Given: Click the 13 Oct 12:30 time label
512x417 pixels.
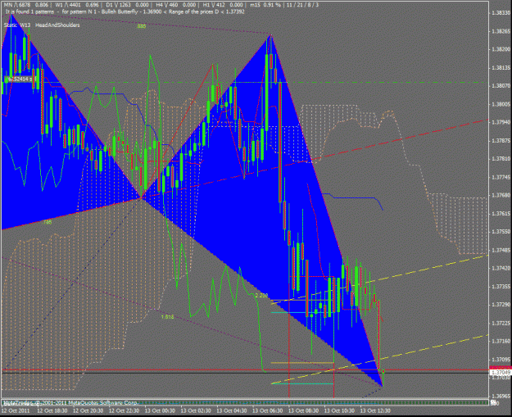Looking at the screenshot, I should [375, 410].
